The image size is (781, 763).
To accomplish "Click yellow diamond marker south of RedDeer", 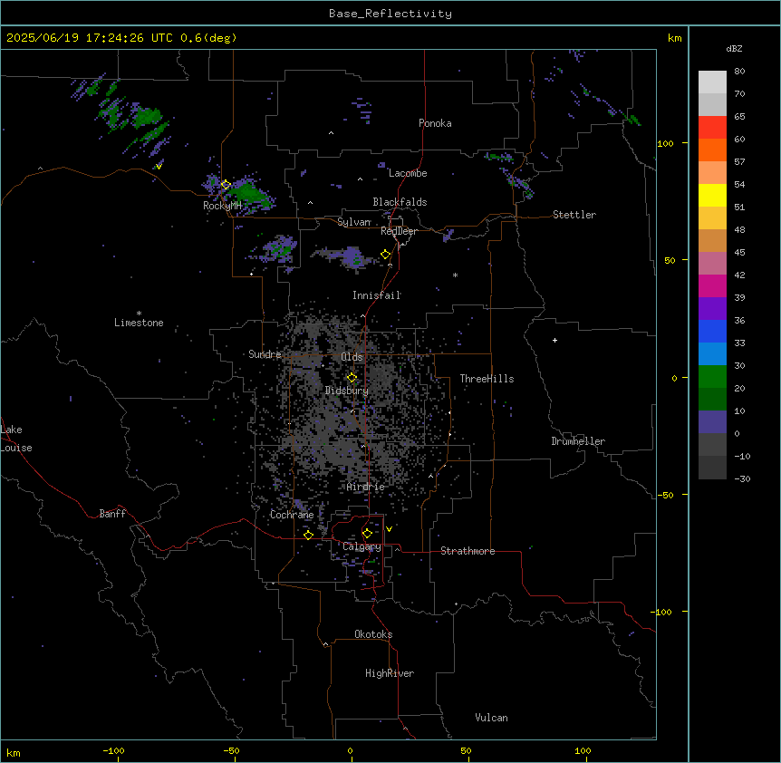I will [386, 255].
